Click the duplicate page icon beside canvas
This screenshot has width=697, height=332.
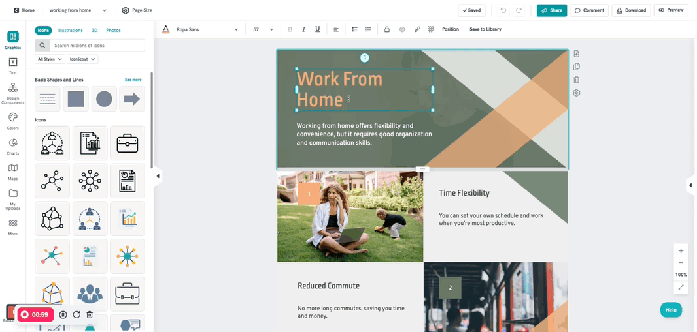point(577,67)
